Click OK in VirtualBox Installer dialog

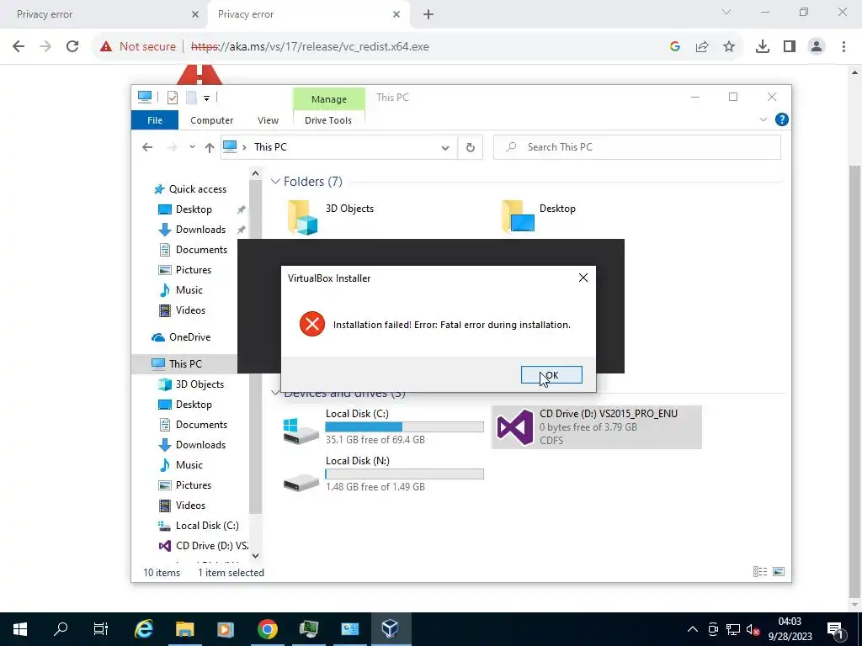tap(551, 375)
